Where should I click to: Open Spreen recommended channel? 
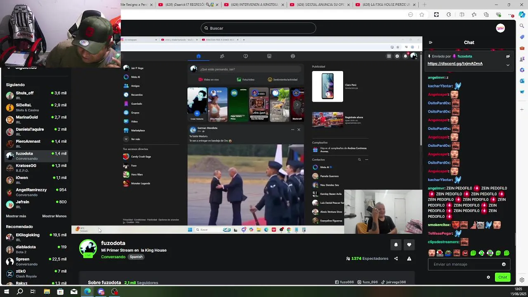[36, 262]
